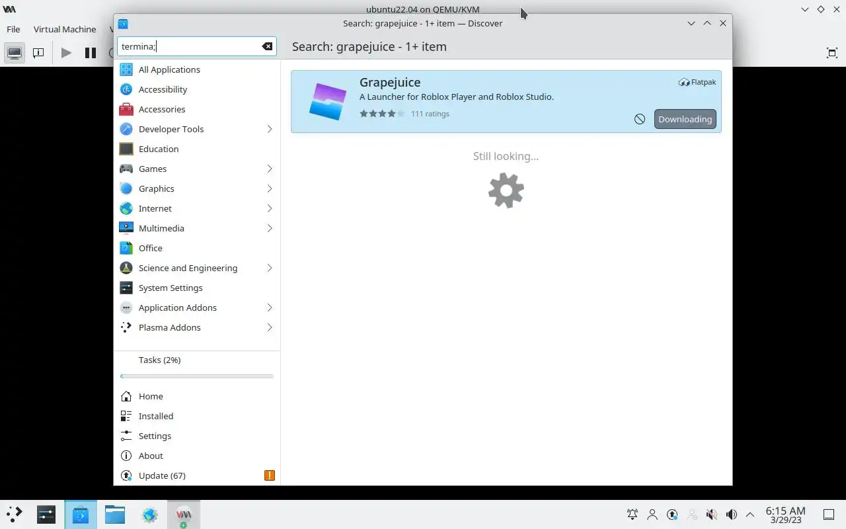
Task: Click the Tasks (2%) entry
Action: (x=159, y=360)
